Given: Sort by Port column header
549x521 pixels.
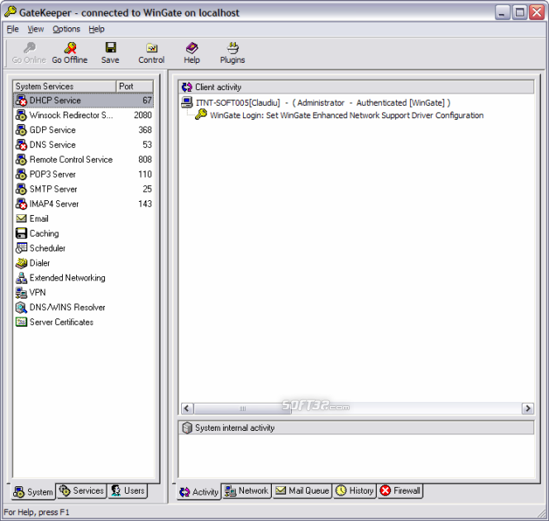Looking at the screenshot, I should pos(135,87).
